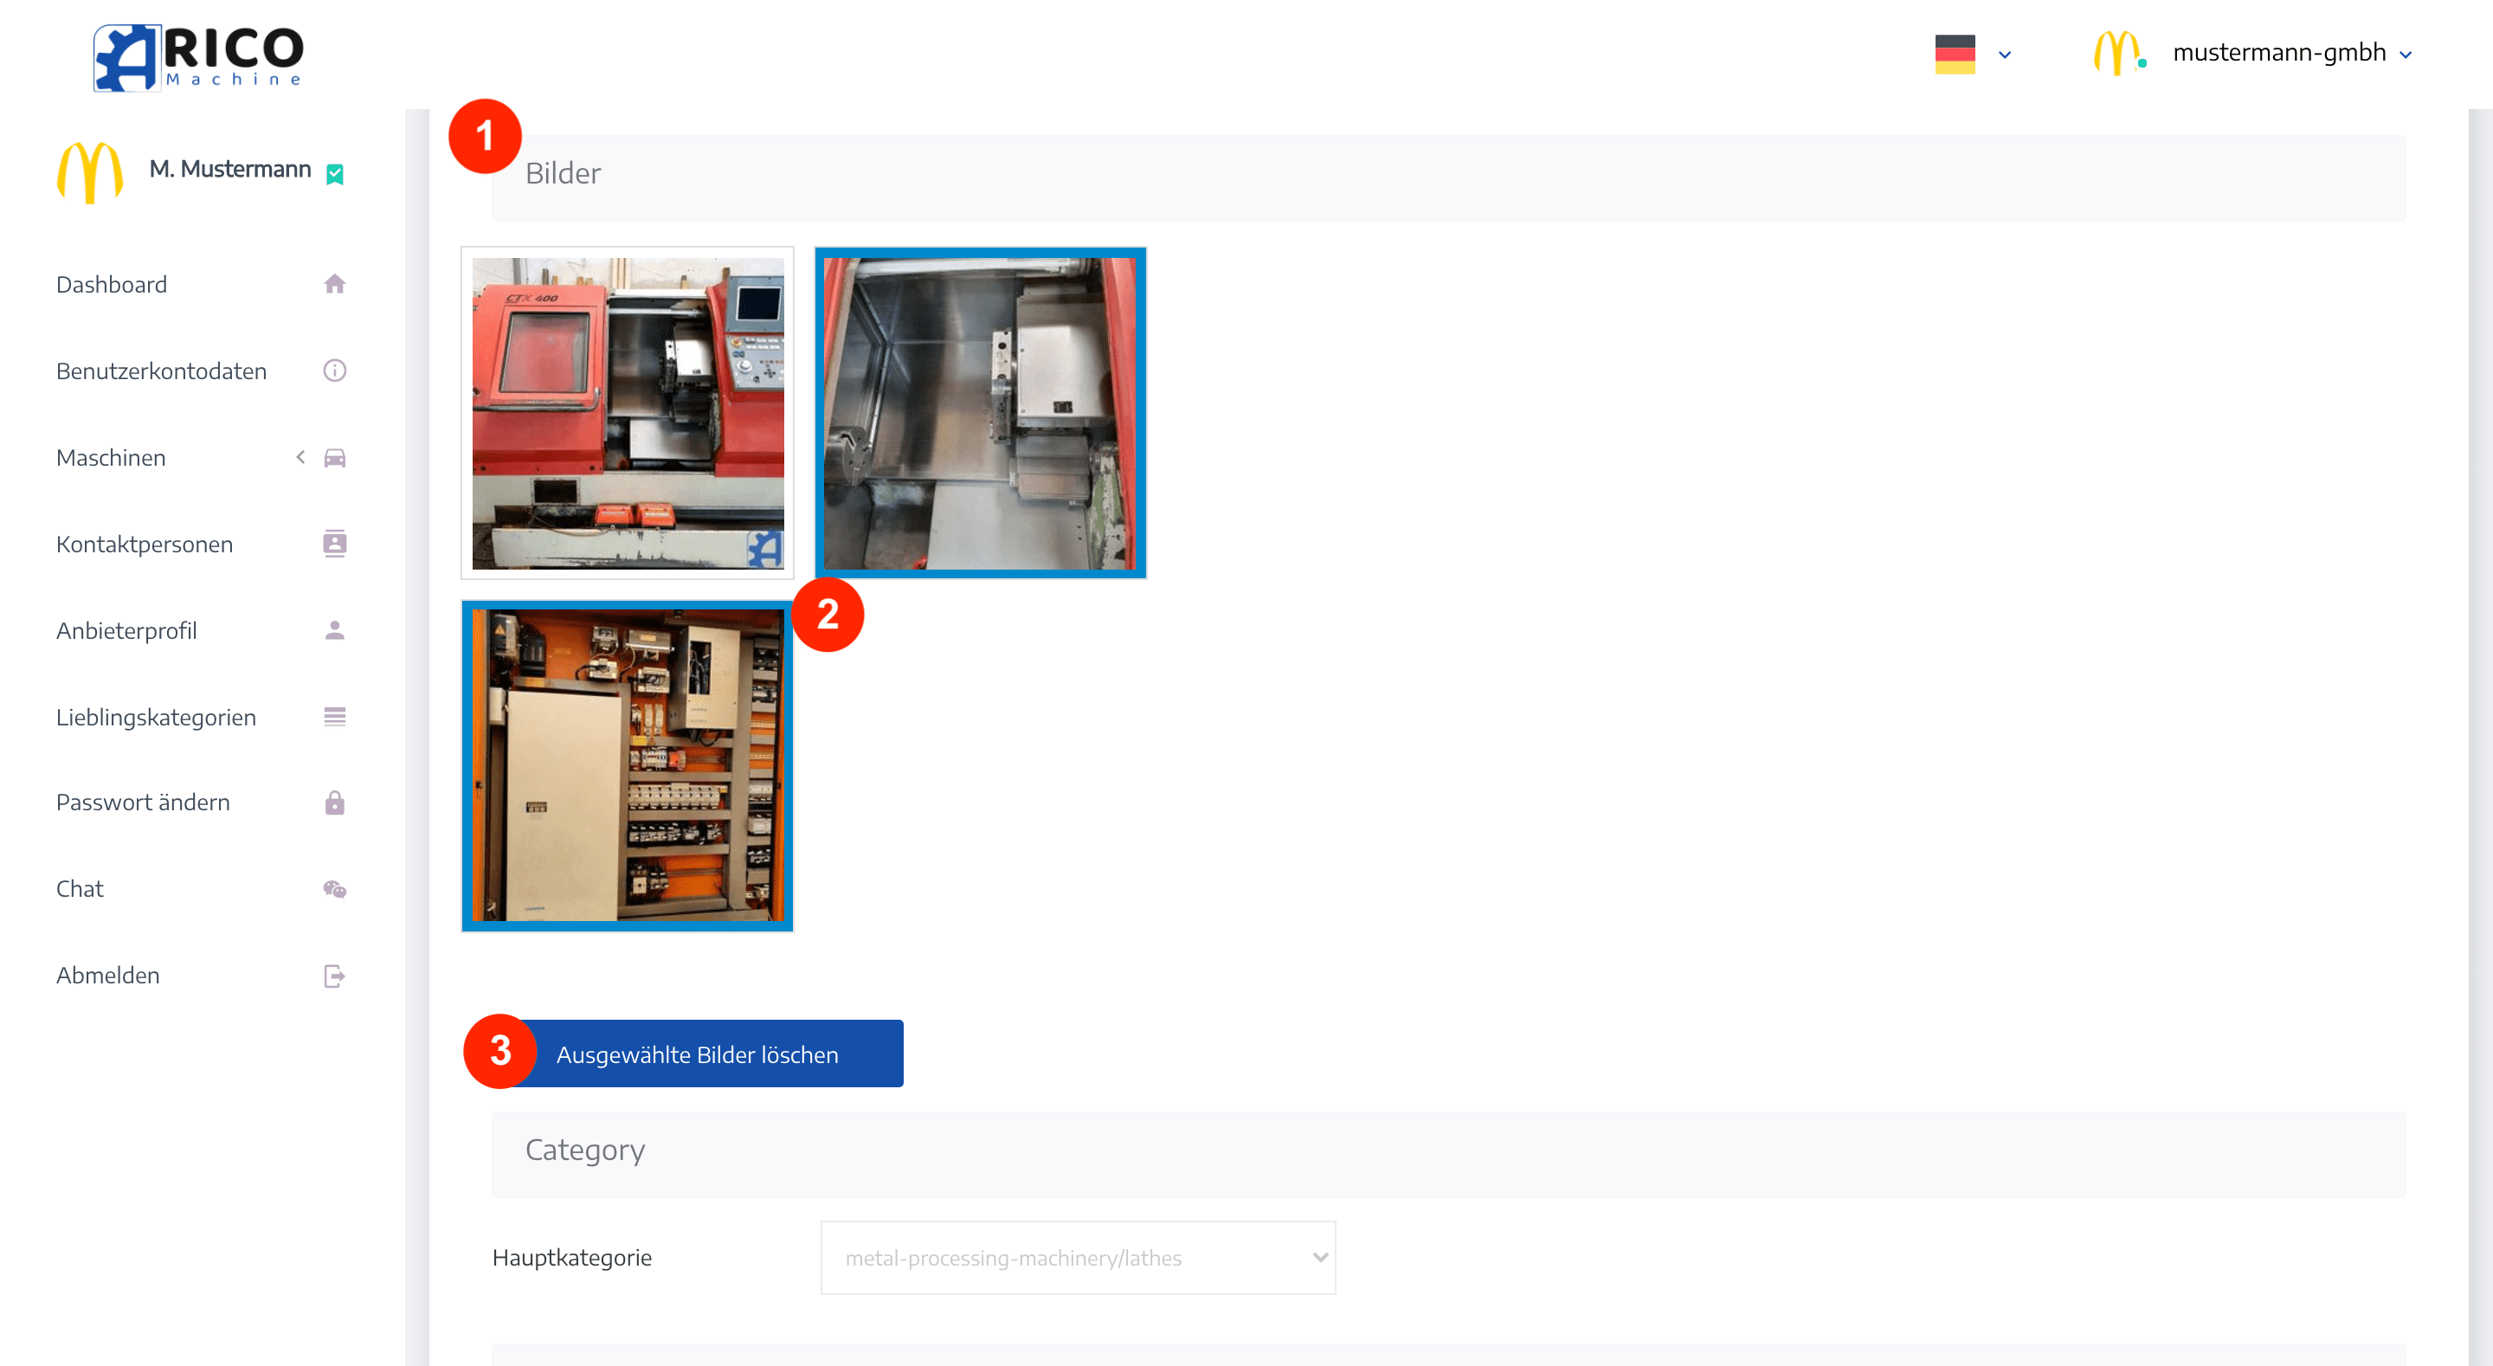Viewport: 2493px width, 1366px height.
Task: Click the Passwort ändern lock icon
Action: [335, 802]
